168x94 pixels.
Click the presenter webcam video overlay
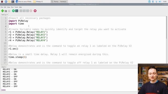(x=153, y=79)
